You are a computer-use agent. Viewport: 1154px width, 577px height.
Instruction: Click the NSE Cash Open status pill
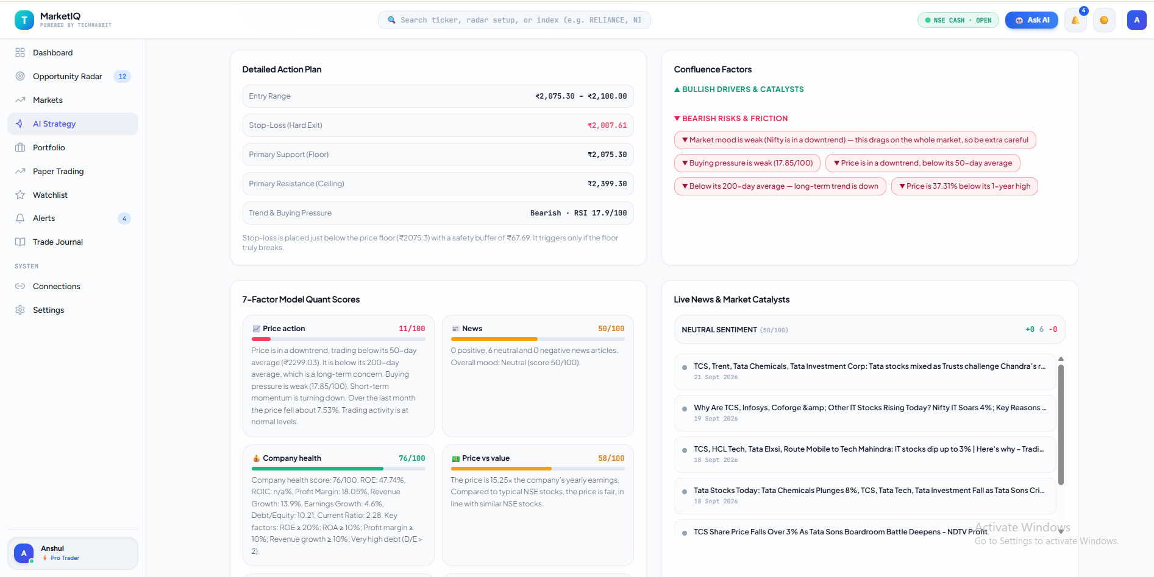[x=958, y=20]
